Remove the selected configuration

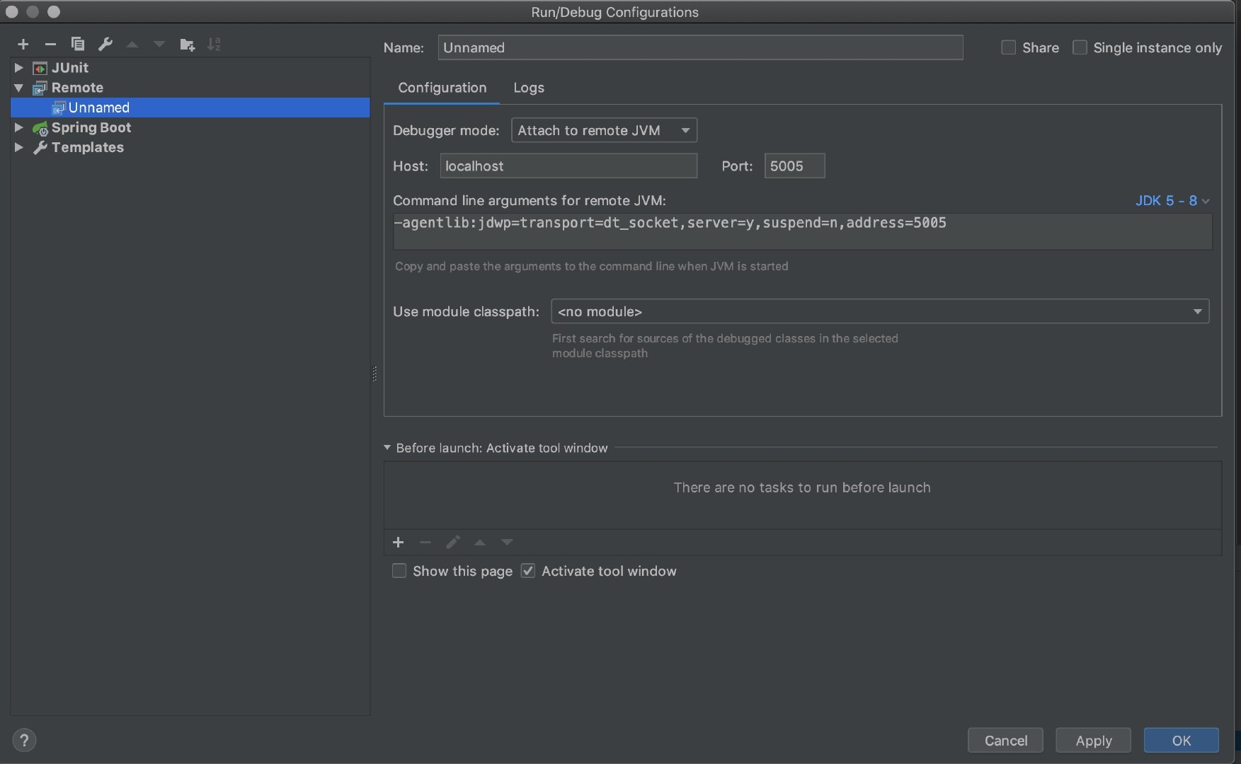tap(50, 45)
